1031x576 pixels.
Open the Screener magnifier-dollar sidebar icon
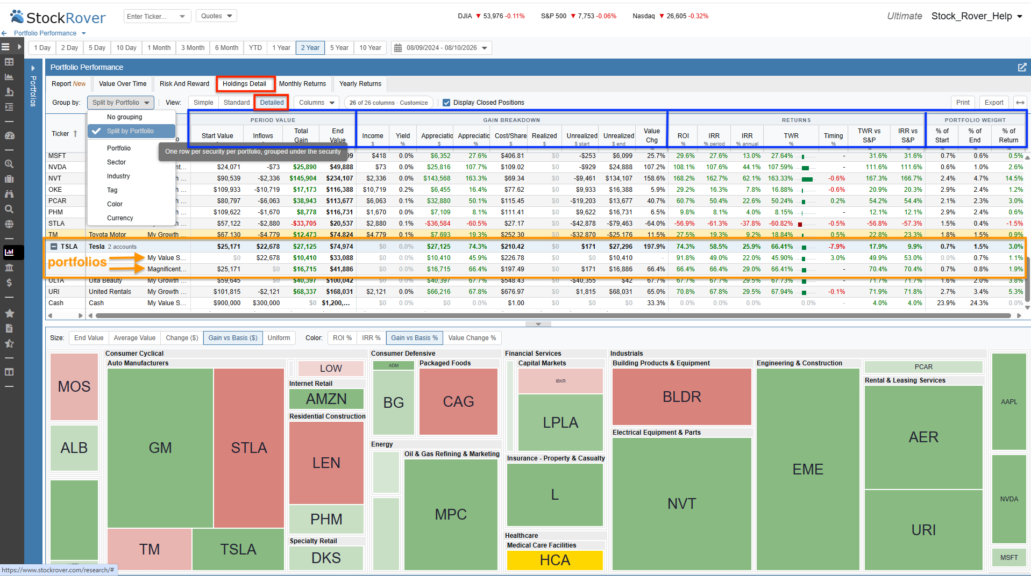pyautogui.click(x=9, y=164)
